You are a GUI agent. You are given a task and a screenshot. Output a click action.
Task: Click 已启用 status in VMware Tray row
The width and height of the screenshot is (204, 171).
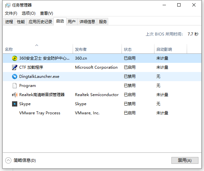(x=130, y=113)
